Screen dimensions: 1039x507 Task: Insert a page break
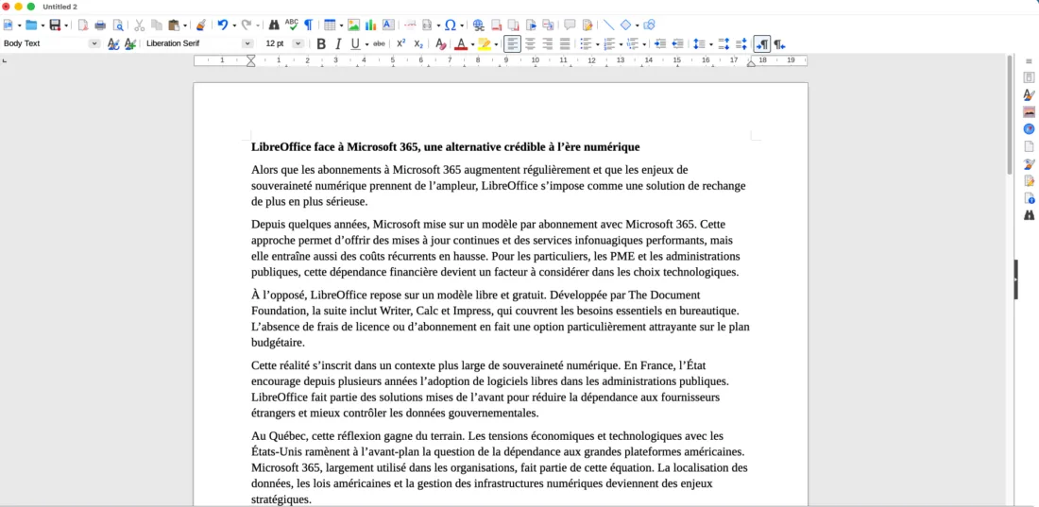click(410, 25)
